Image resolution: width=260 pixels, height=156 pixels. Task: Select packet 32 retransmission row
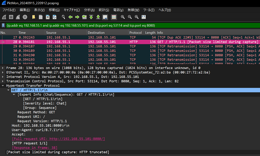coord(130,60)
